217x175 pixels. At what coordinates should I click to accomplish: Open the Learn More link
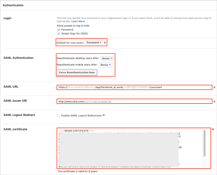[x=78, y=21]
